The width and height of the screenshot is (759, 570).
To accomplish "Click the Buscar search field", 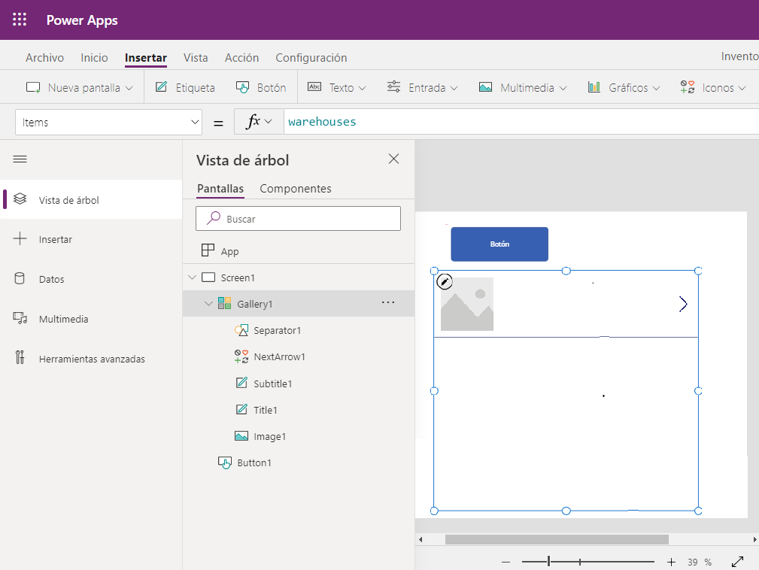I will pyautogui.click(x=298, y=218).
